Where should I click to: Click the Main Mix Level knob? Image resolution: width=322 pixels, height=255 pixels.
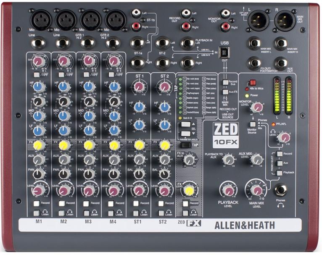point(256,189)
